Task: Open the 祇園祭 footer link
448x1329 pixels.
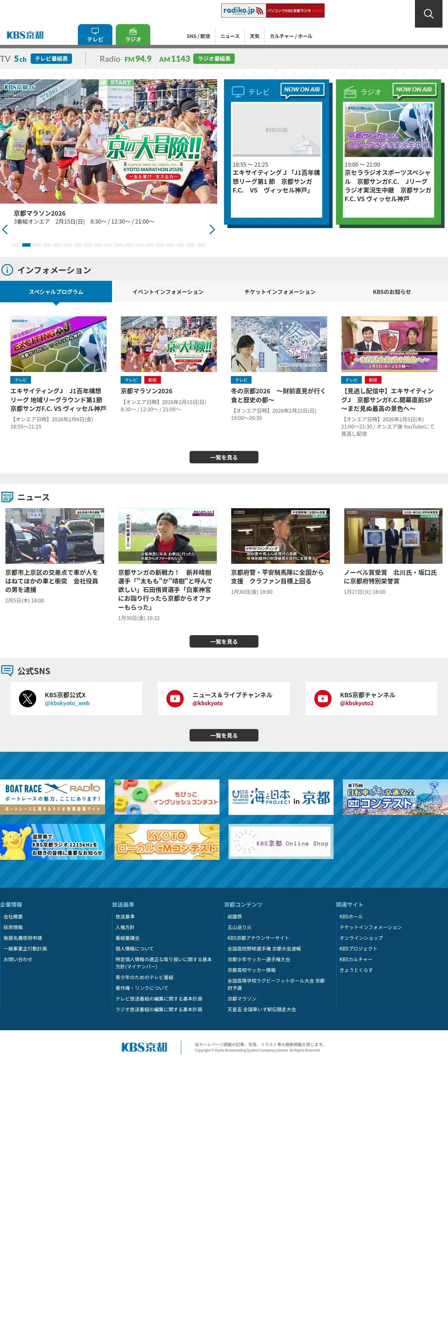Action: (235, 917)
